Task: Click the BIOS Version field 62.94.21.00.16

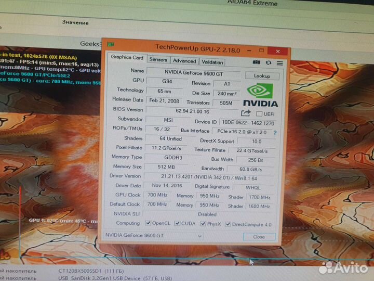Action: (x=192, y=111)
